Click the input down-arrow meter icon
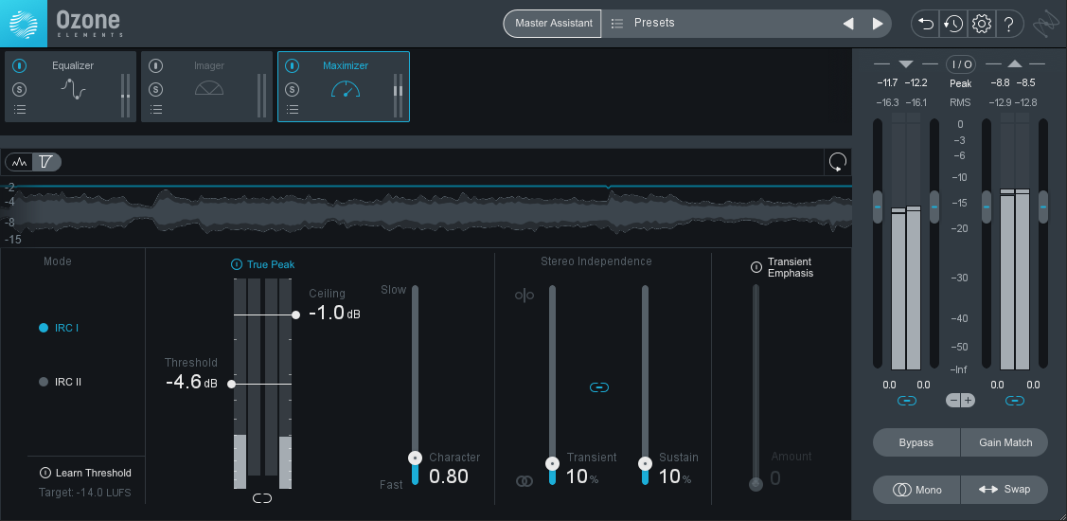This screenshot has width=1067, height=521. click(x=906, y=64)
